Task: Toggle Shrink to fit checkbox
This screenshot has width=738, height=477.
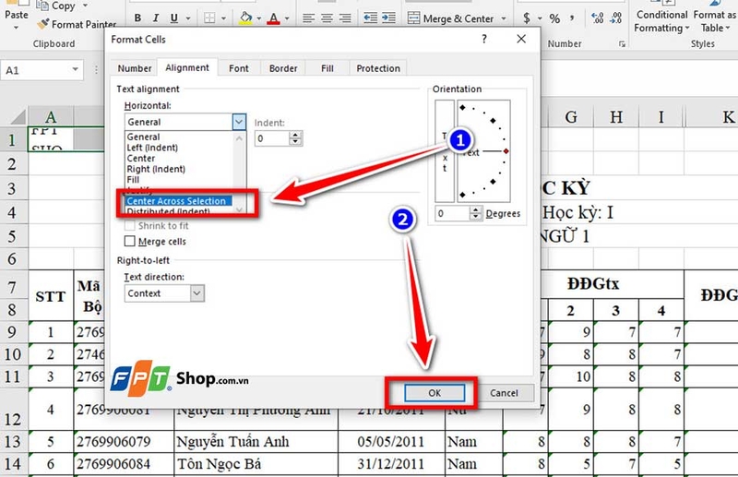Action: pyautogui.click(x=129, y=225)
